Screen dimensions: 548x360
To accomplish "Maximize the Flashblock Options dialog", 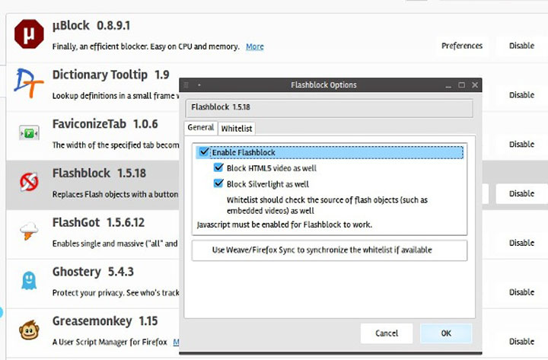I will 462,85.
